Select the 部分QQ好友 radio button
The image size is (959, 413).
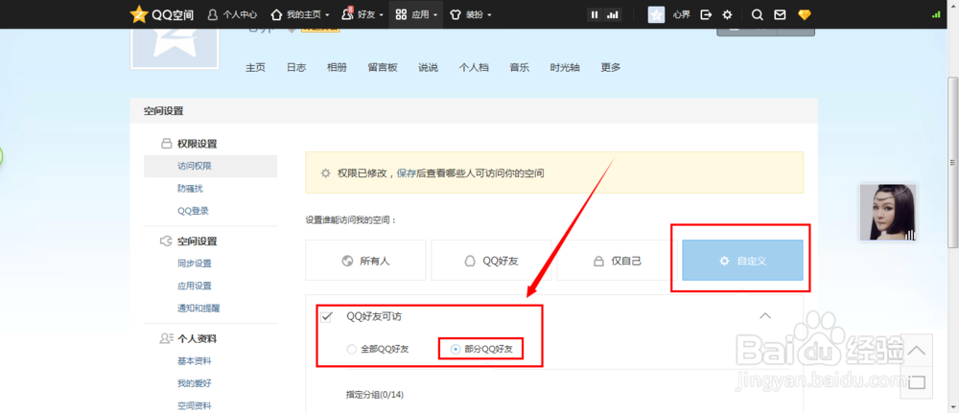tap(455, 350)
